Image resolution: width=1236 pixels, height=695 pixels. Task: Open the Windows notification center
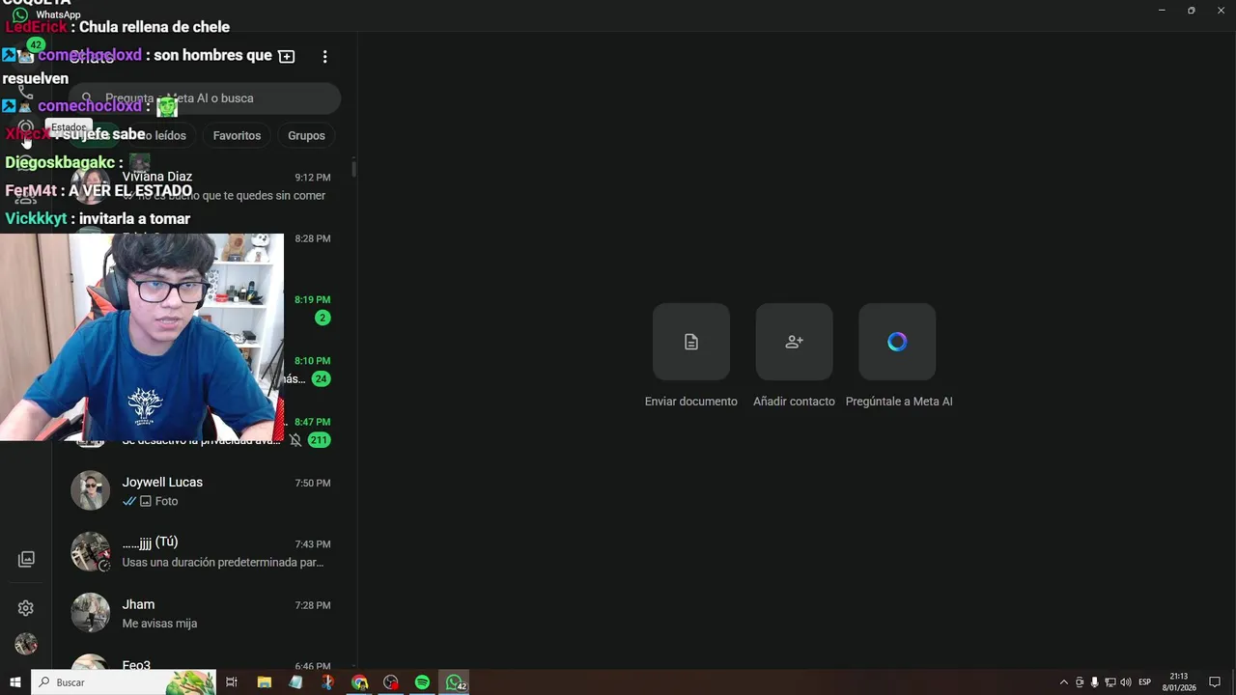coord(1215,682)
